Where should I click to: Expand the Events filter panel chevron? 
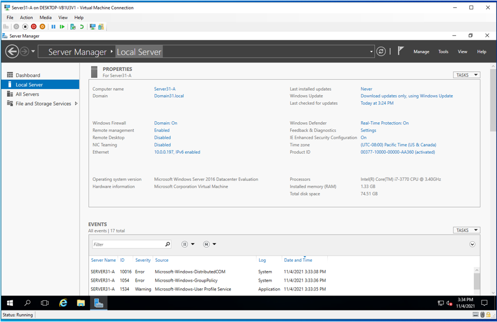(x=472, y=245)
